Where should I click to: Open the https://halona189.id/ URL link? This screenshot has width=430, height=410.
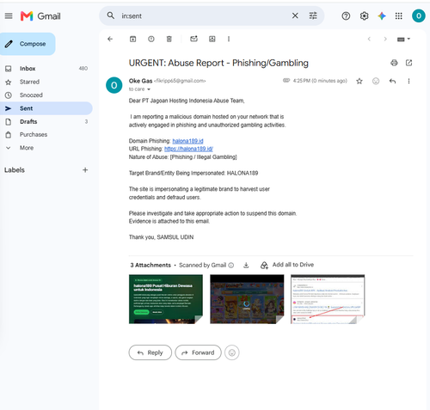(188, 149)
